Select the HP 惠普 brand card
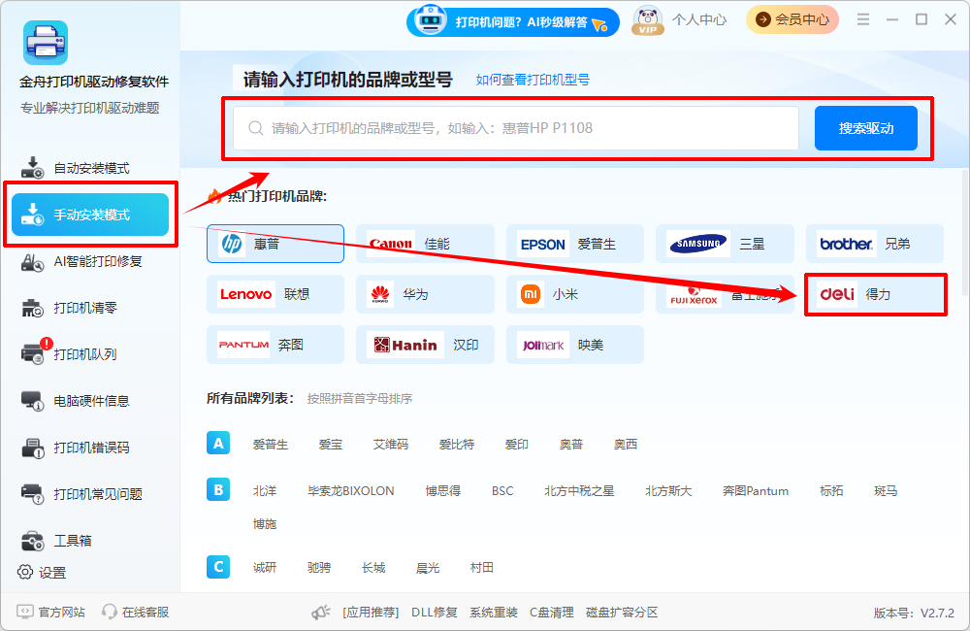 pyautogui.click(x=275, y=244)
